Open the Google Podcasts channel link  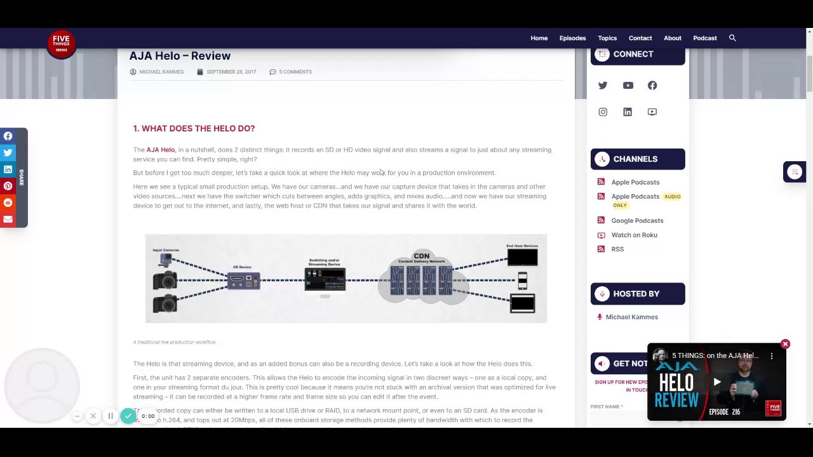(637, 221)
